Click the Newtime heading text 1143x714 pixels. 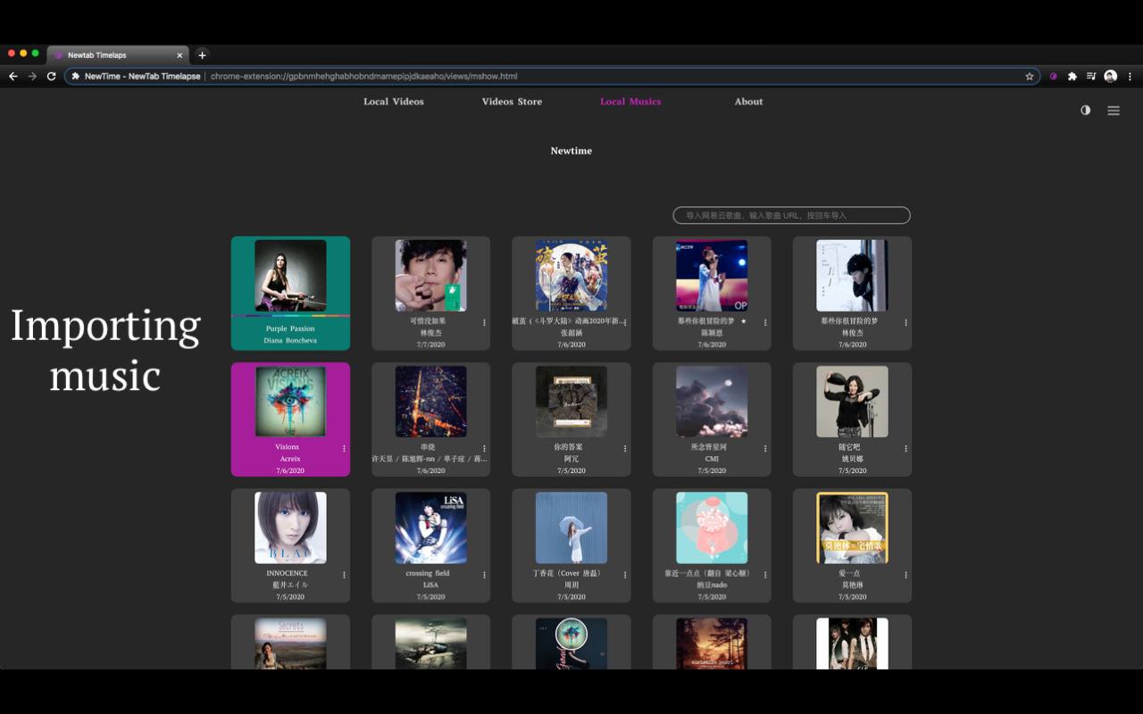pos(571,151)
